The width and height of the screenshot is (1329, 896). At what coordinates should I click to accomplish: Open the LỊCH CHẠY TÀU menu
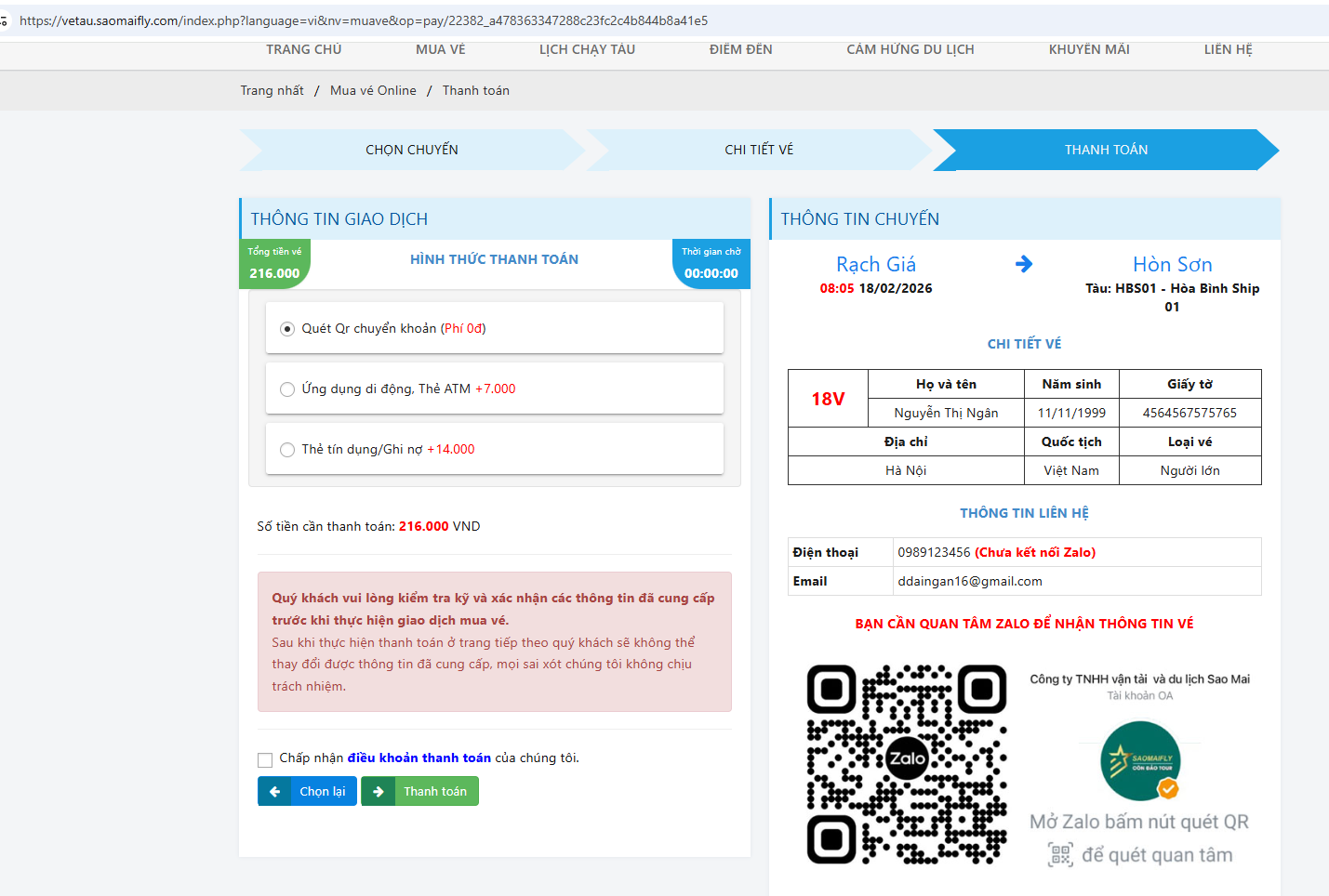pyautogui.click(x=587, y=49)
